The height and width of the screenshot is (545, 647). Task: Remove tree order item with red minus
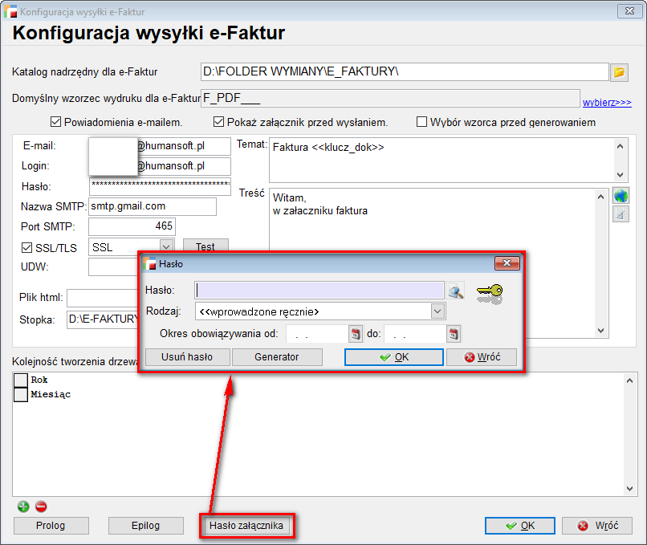tap(41, 506)
